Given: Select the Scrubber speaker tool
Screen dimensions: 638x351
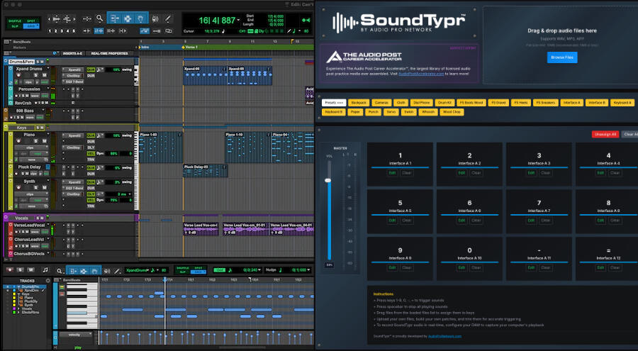Looking at the screenshot, I should tap(155, 18).
